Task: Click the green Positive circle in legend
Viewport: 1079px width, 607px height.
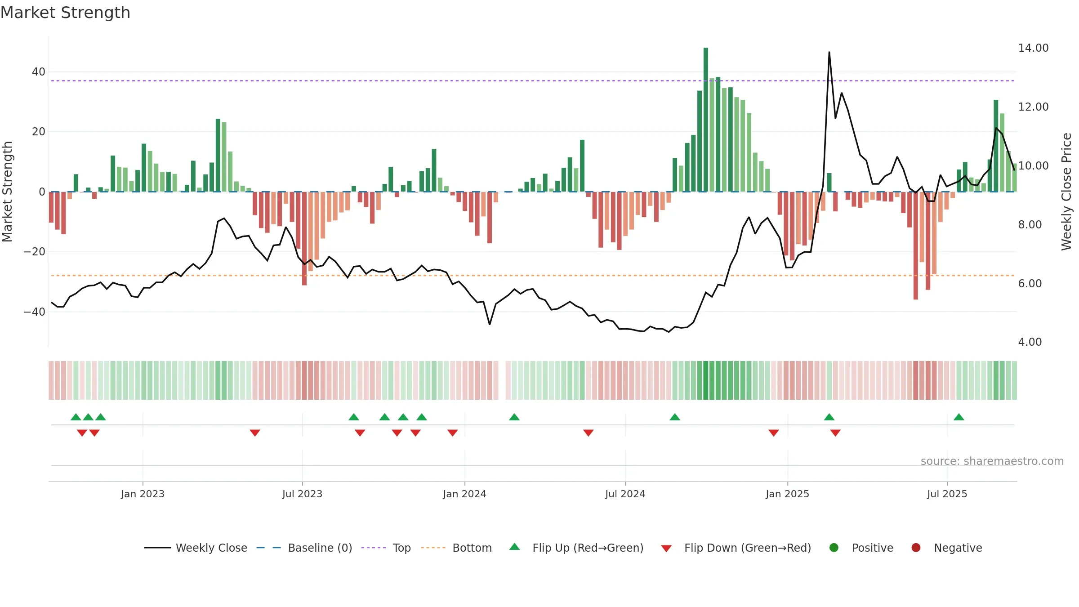Action: 834,548
